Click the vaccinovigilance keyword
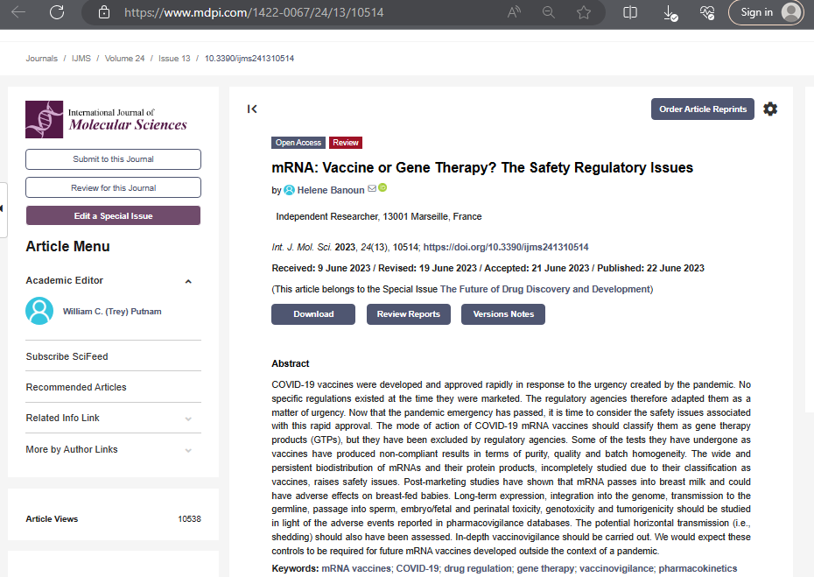This screenshot has height=577, width=814. [x=616, y=569]
